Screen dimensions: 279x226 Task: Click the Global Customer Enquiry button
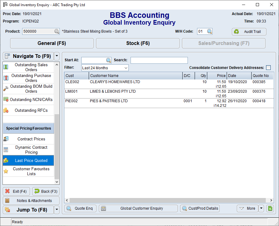[138, 208]
